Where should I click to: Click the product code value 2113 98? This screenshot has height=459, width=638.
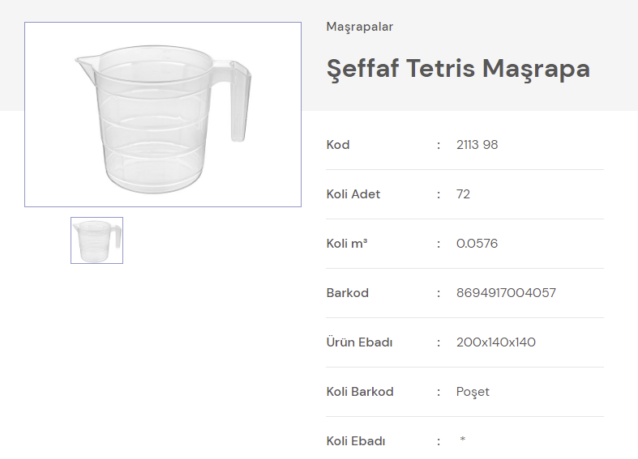477,145
